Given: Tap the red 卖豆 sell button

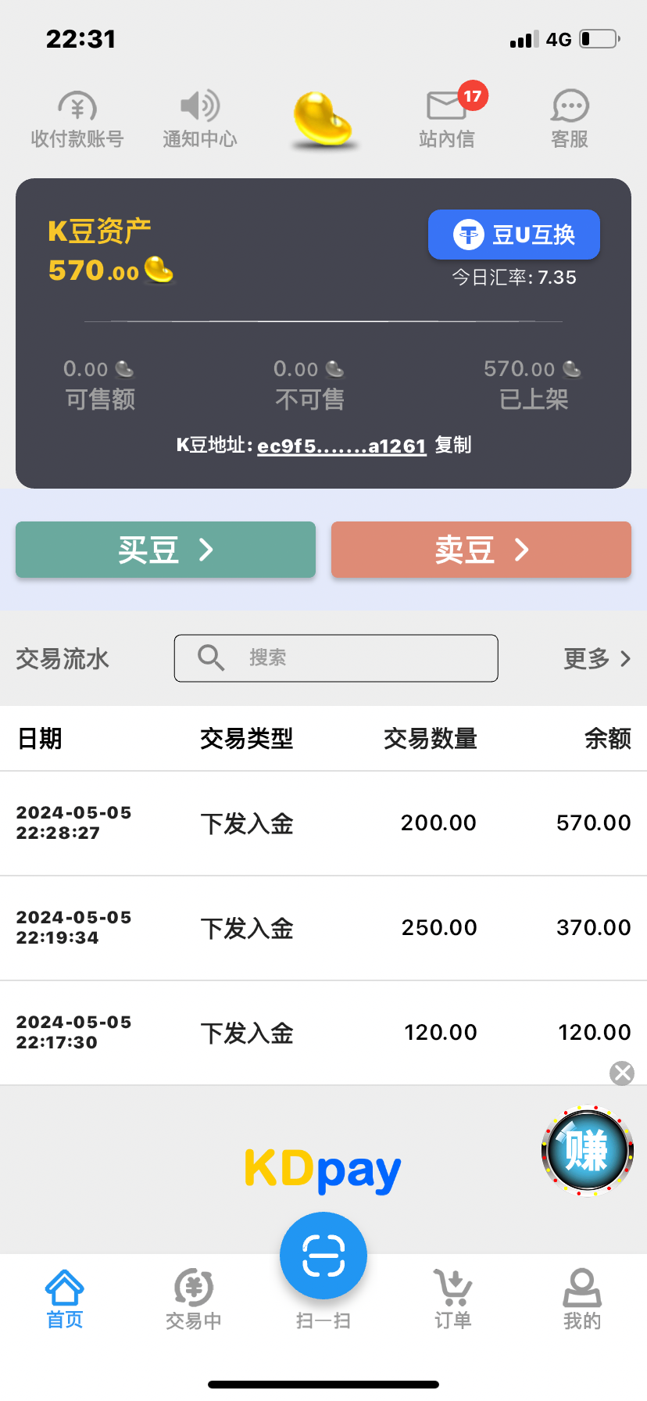Looking at the screenshot, I should (x=481, y=550).
